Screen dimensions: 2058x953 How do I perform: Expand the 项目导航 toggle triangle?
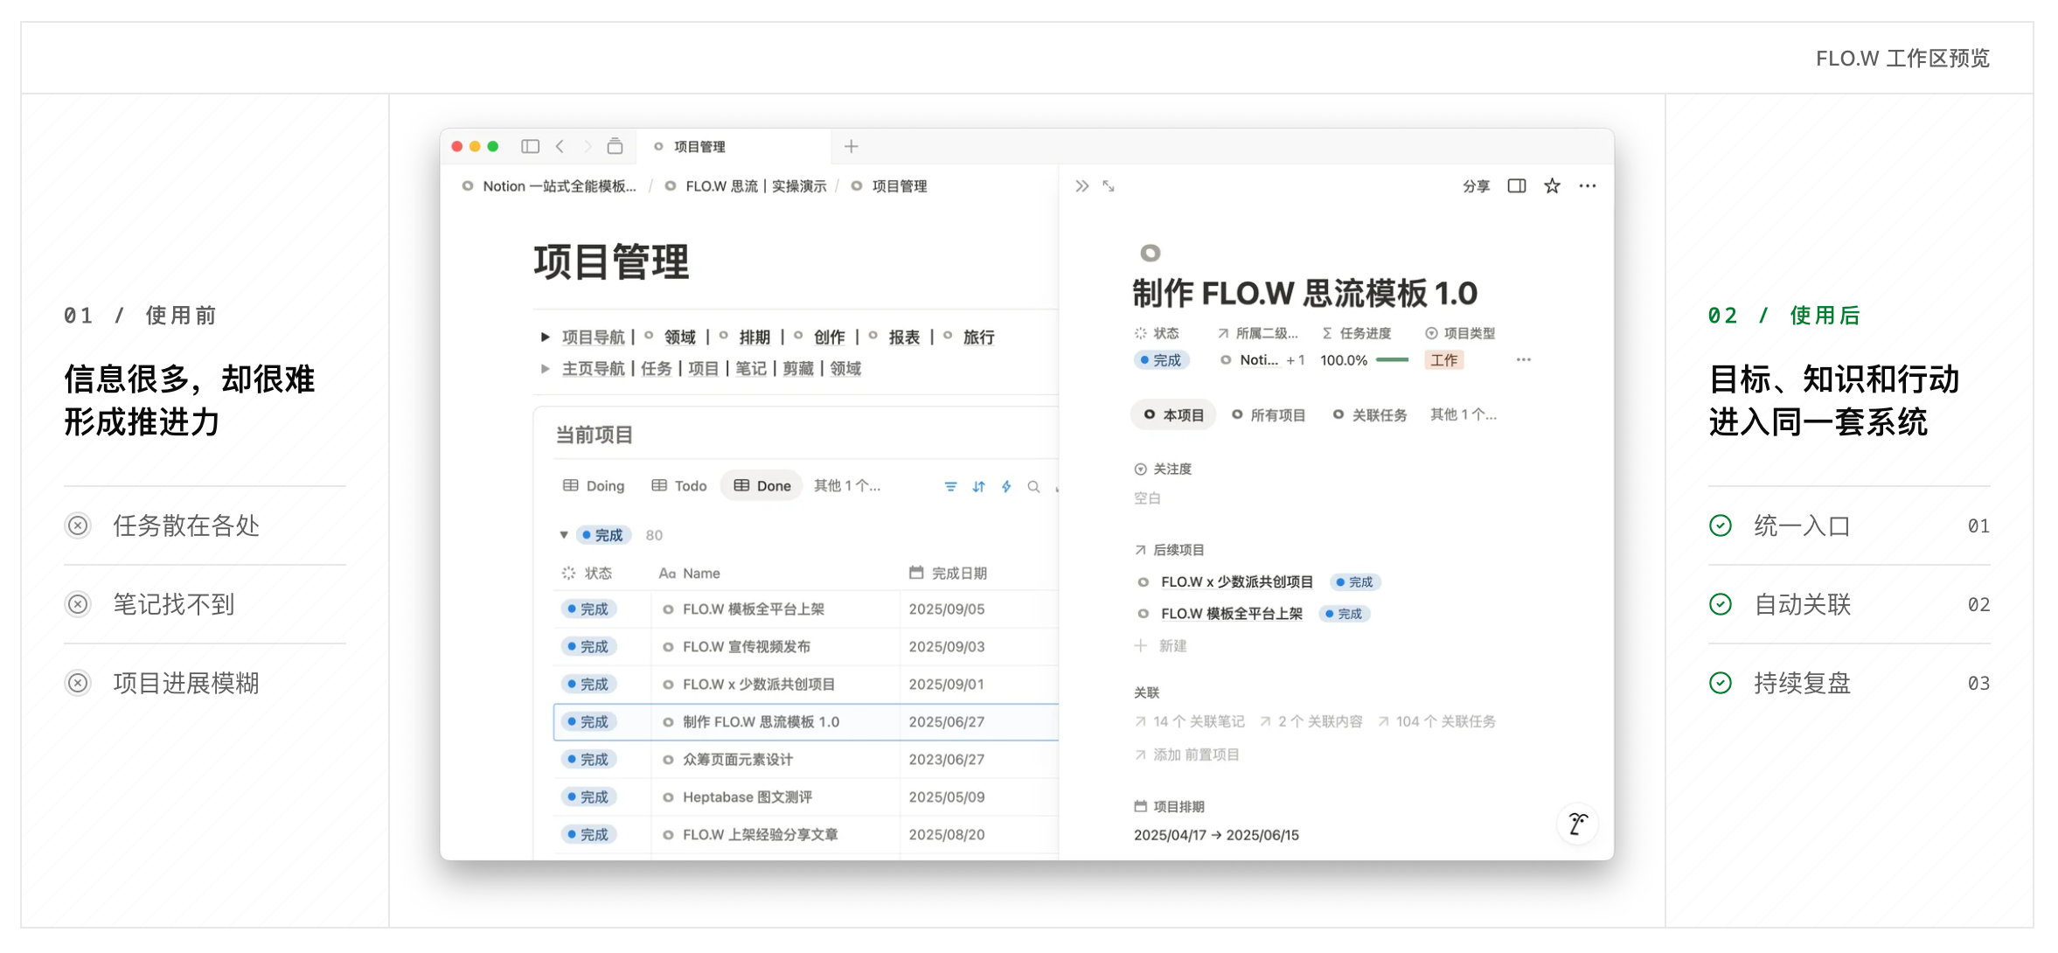click(x=545, y=337)
